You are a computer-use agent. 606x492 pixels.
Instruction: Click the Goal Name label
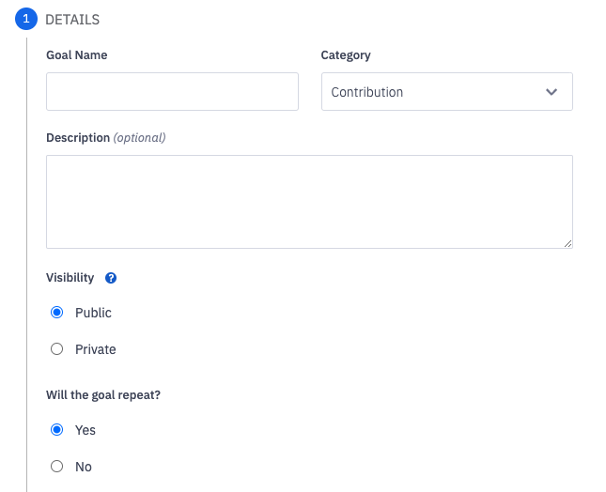click(x=77, y=55)
